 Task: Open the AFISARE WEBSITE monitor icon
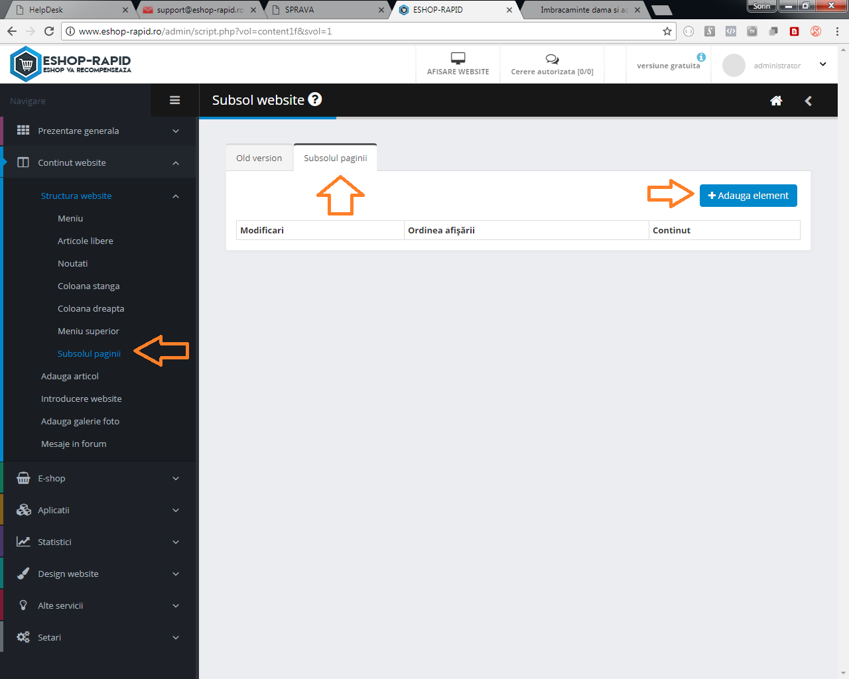point(458,58)
